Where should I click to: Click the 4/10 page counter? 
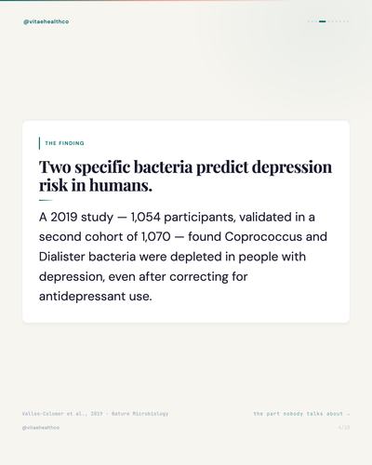pos(344,428)
